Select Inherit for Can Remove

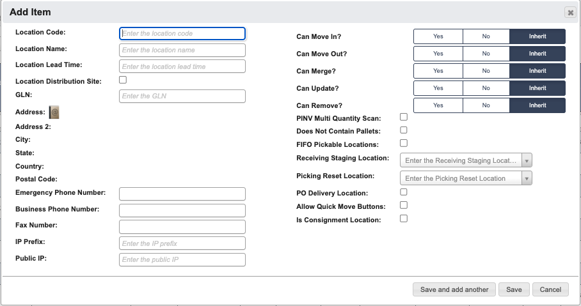coord(537,105)
